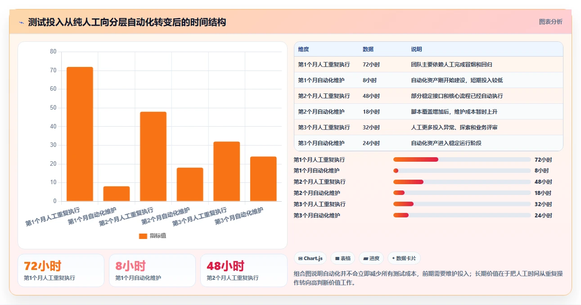Click description 团队主要依赖人工完成冒烟和回归

[x=451, y=65]
